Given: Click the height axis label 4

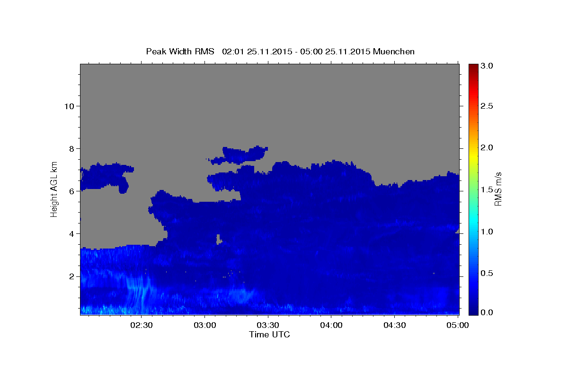Looking at the screenshot, I should 71,233.
